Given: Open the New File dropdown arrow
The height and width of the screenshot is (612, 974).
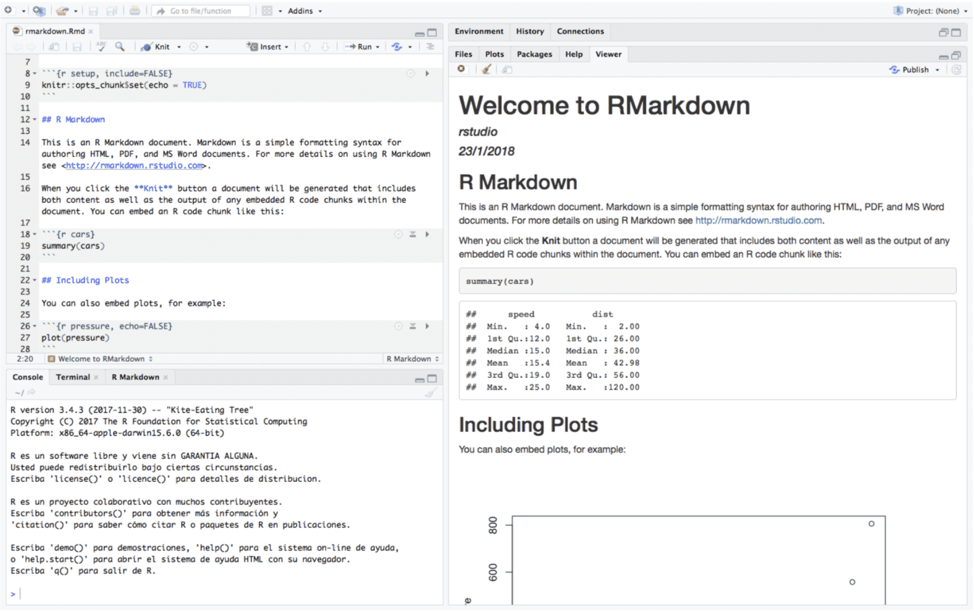Looking at the screenshot, I should (x=24, y=11).
